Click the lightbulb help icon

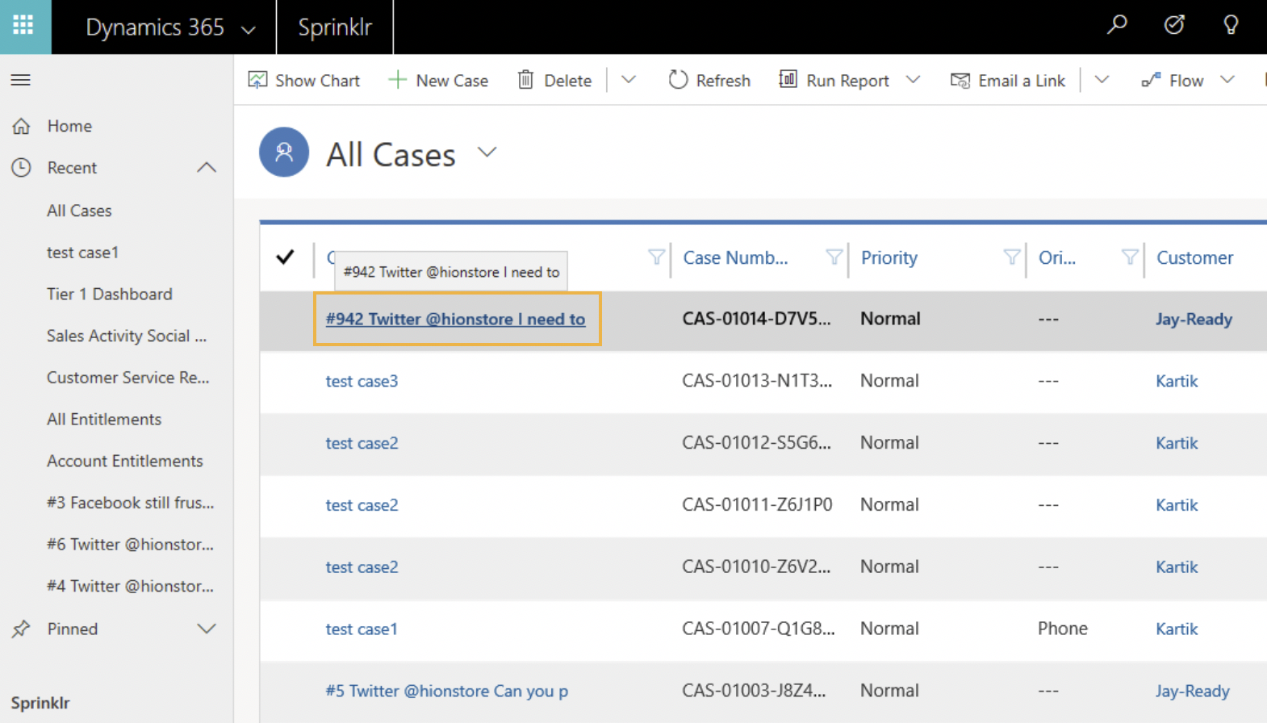click(1231, 25)
